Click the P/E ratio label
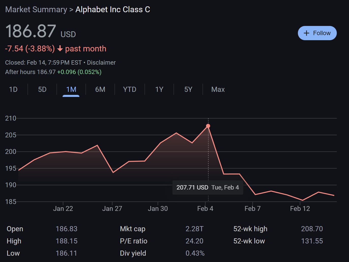The image size is (349, 262). coord(134,241)
